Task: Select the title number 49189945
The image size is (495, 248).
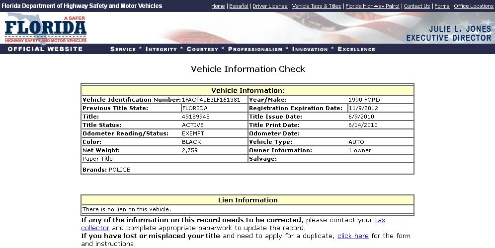Action: click(x=196, y=117)
